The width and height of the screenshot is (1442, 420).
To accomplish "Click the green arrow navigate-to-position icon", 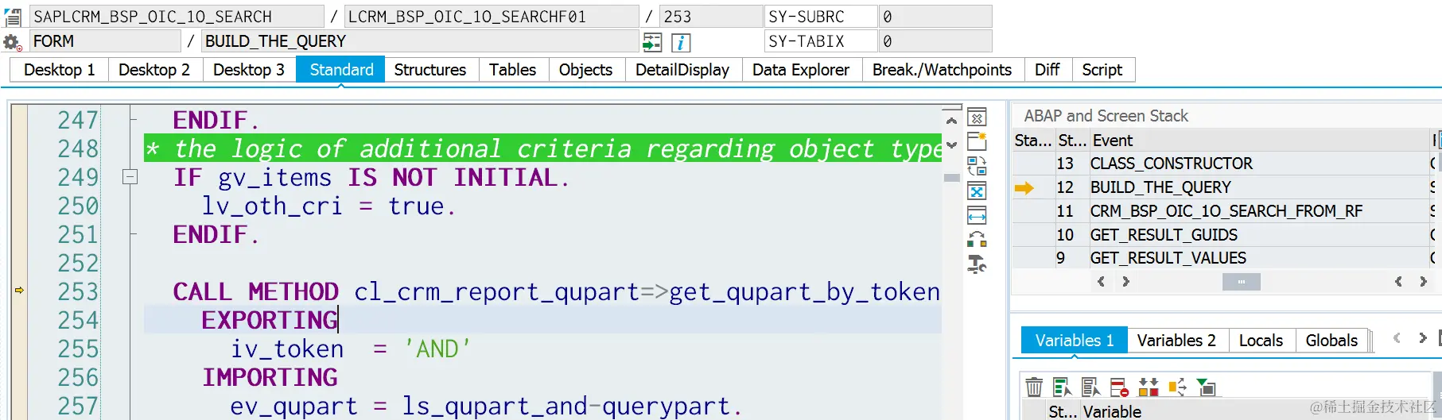I will pyautogui.click(x=652, y=42).
